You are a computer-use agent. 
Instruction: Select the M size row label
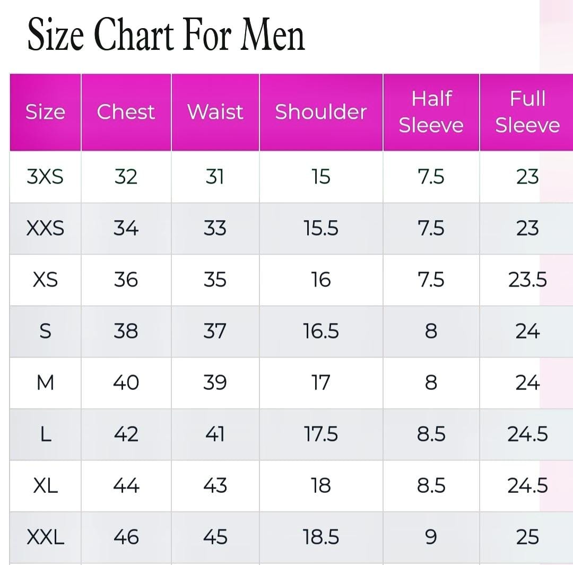click(x=45, y=383)
